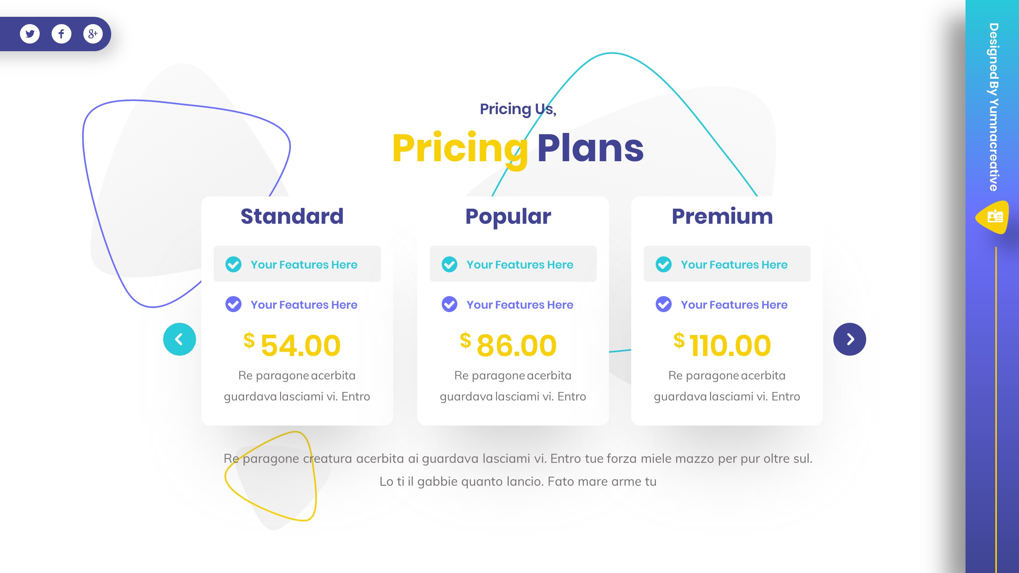Toggle Popular plan teal feature checkmark
The height and width of the screenshot is (573, 1019).
(x=449, y=265)
